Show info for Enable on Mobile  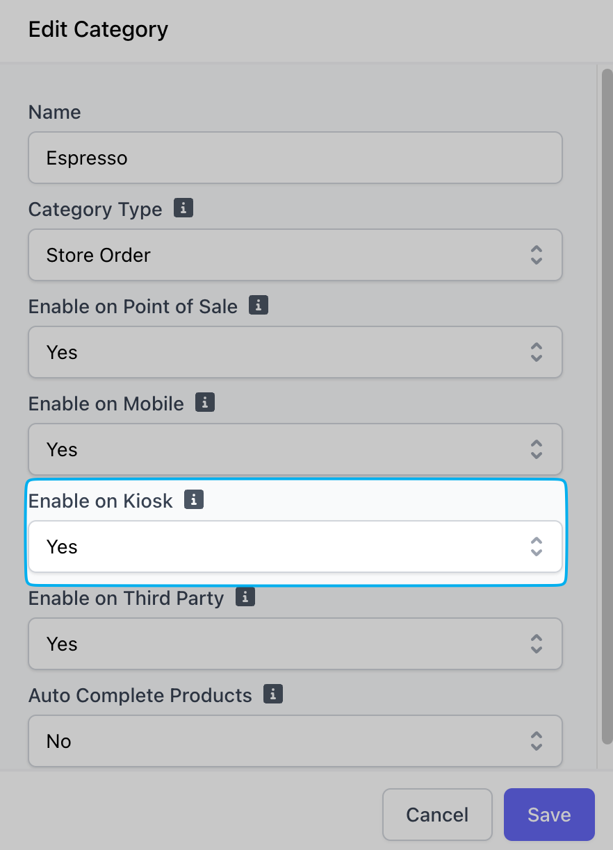[205, 402]
